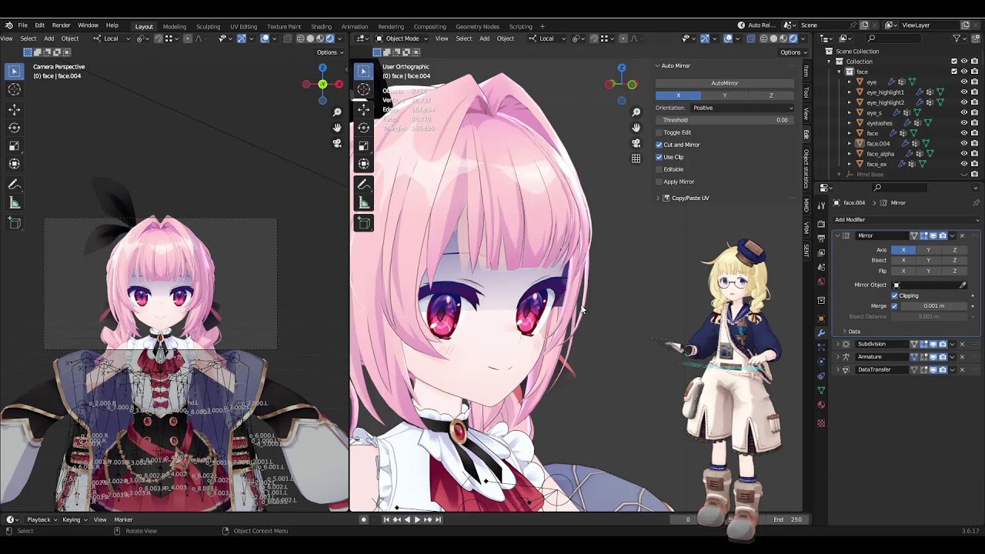Remove the DataTransfer modifier with X button
Image resolution: width=985 pixels, height=554 pixels.
(962, 370)
